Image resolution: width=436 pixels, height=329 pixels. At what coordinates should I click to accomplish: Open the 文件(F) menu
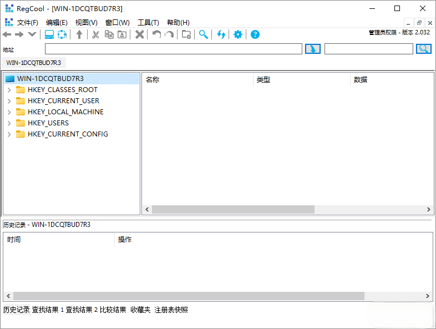coord(28,23)
